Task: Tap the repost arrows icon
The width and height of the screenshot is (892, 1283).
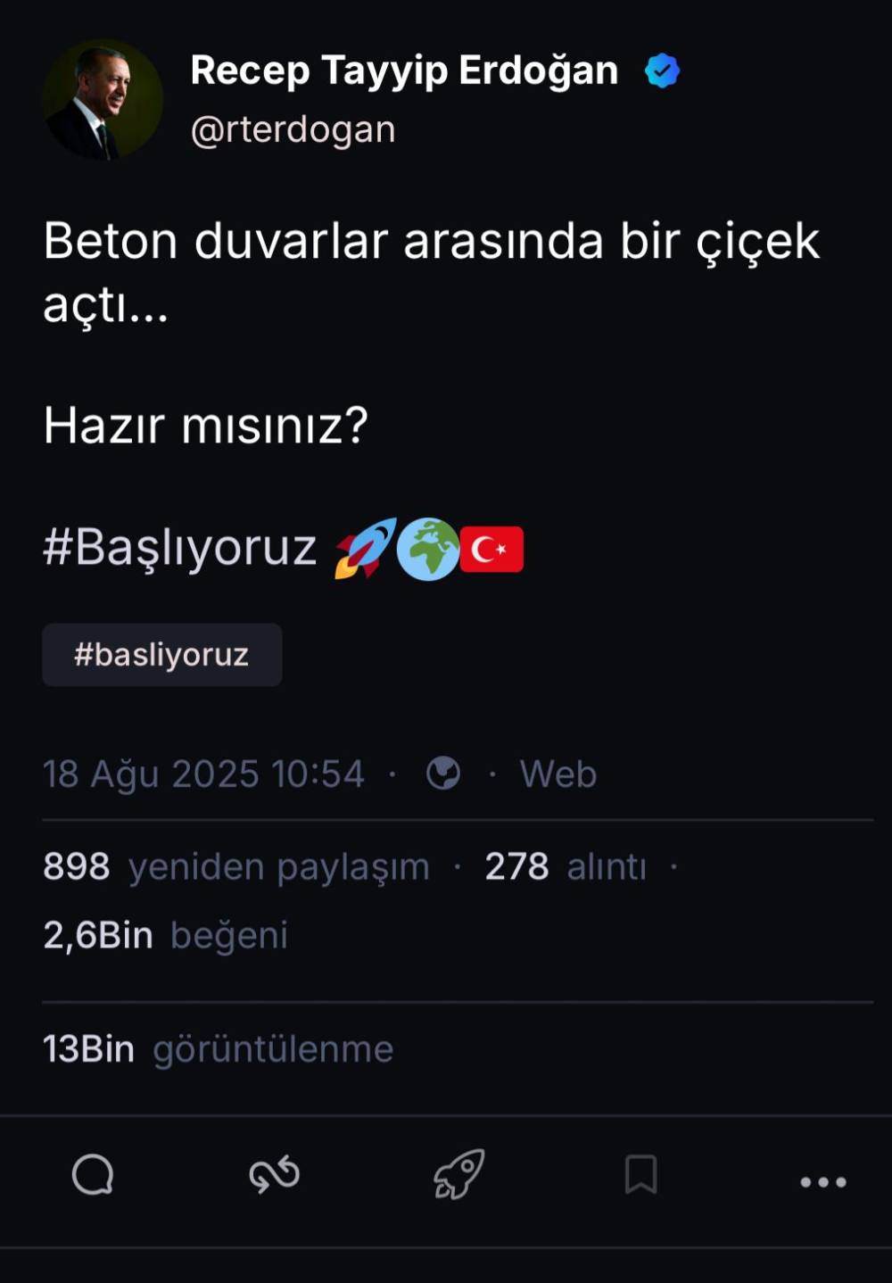Action: (275, 1174)
